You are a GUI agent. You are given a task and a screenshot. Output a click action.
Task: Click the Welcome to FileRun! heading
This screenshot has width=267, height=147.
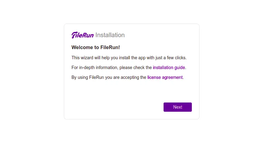(96, 47)
